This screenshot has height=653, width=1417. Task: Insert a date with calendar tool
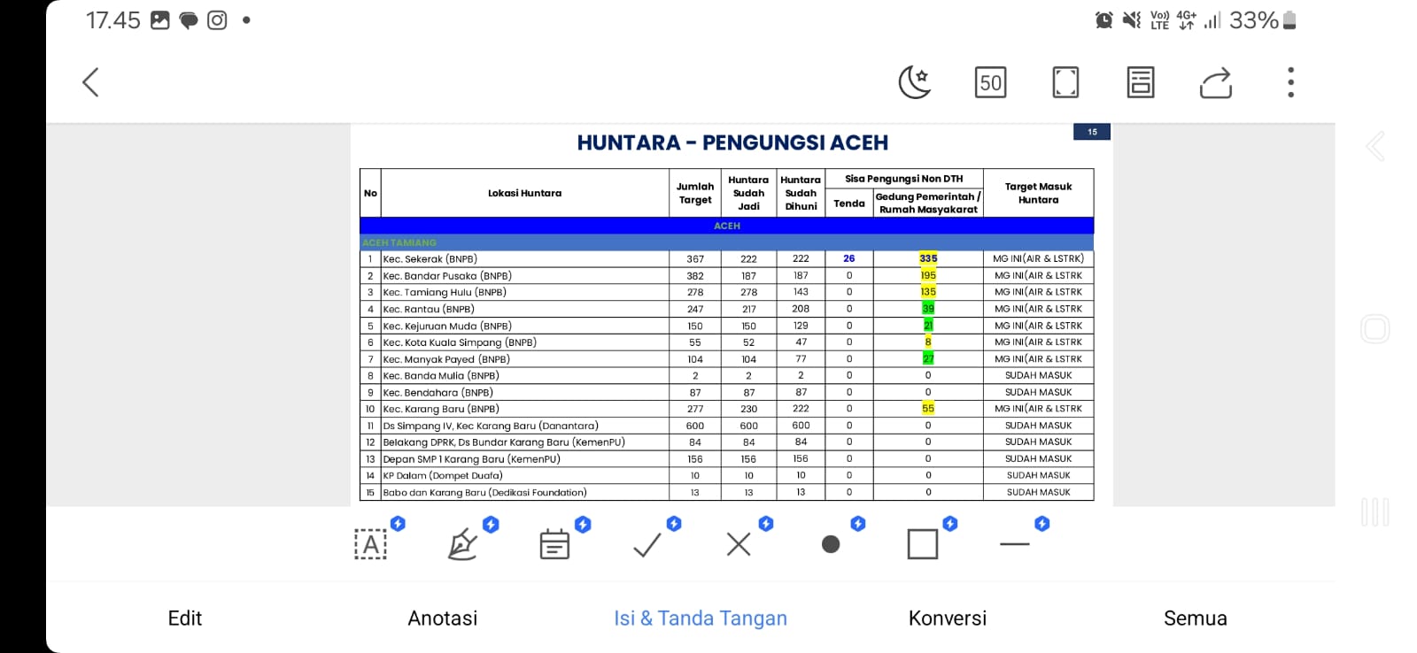(555, 543)
